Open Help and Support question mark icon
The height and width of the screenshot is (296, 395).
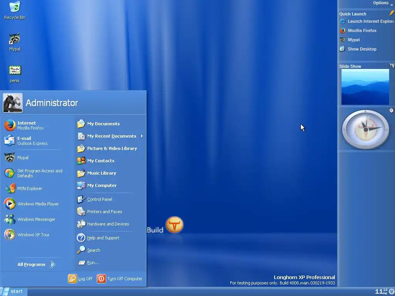click(81, 237)
